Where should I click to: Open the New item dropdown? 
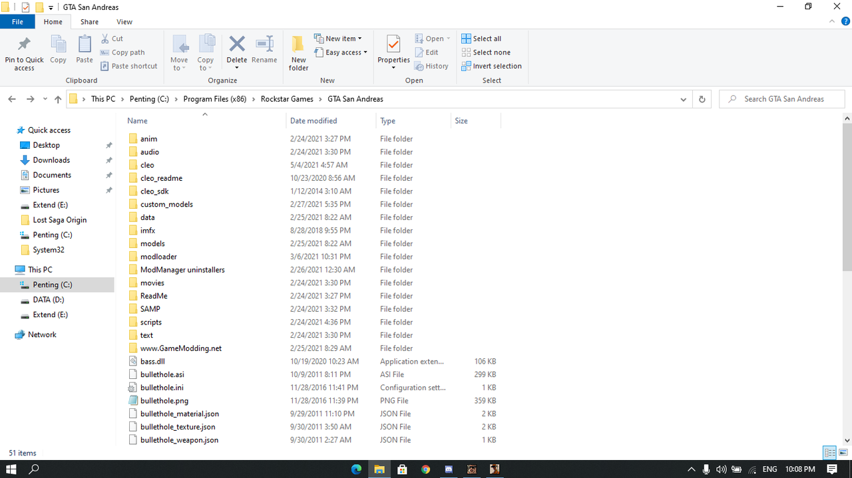click(x=338, y=39)
